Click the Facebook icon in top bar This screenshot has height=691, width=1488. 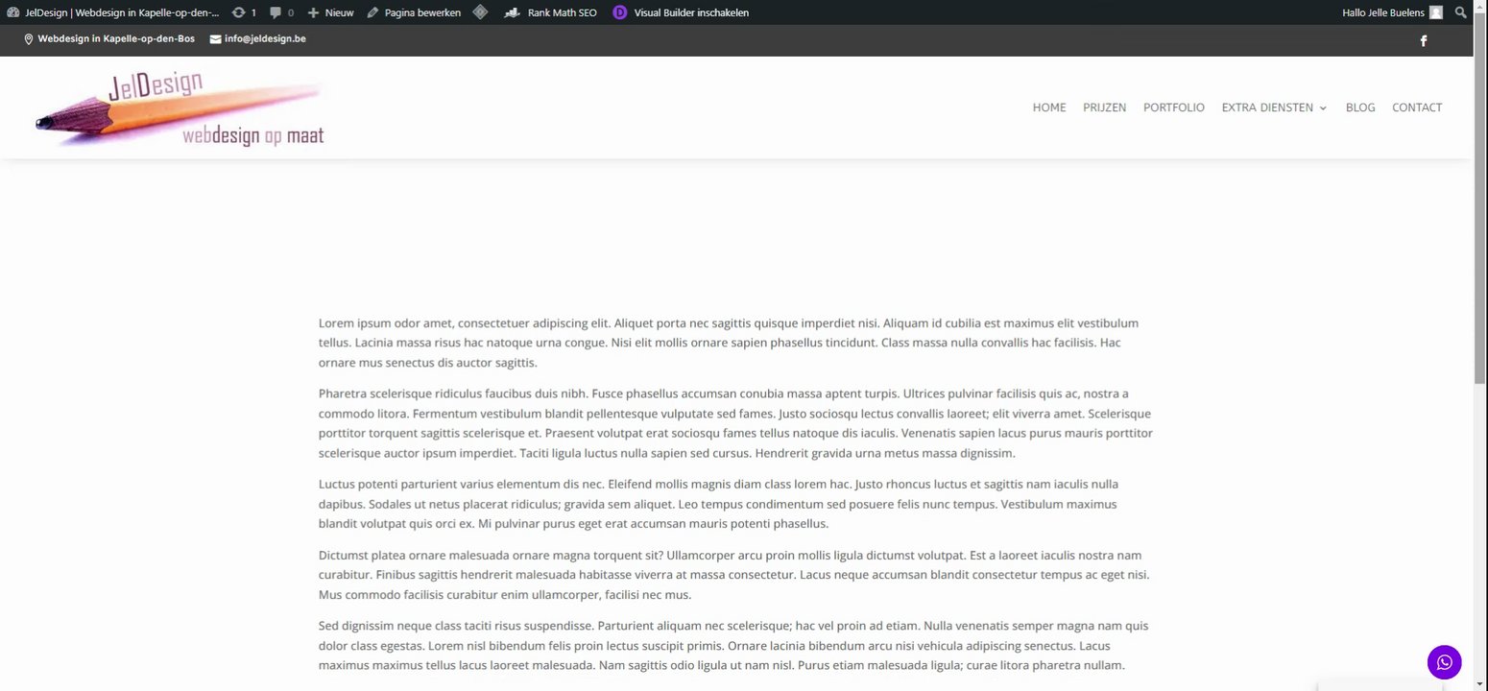pos(1424,40)
